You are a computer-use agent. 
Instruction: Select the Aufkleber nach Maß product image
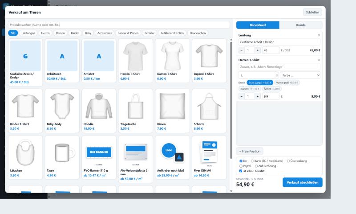pyautogui.click(x=172, y=152)
